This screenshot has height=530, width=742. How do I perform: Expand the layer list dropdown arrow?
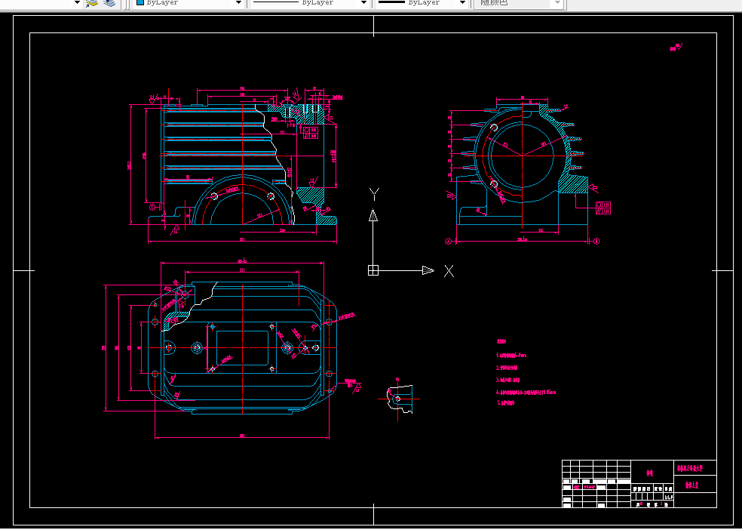[77, 3]
